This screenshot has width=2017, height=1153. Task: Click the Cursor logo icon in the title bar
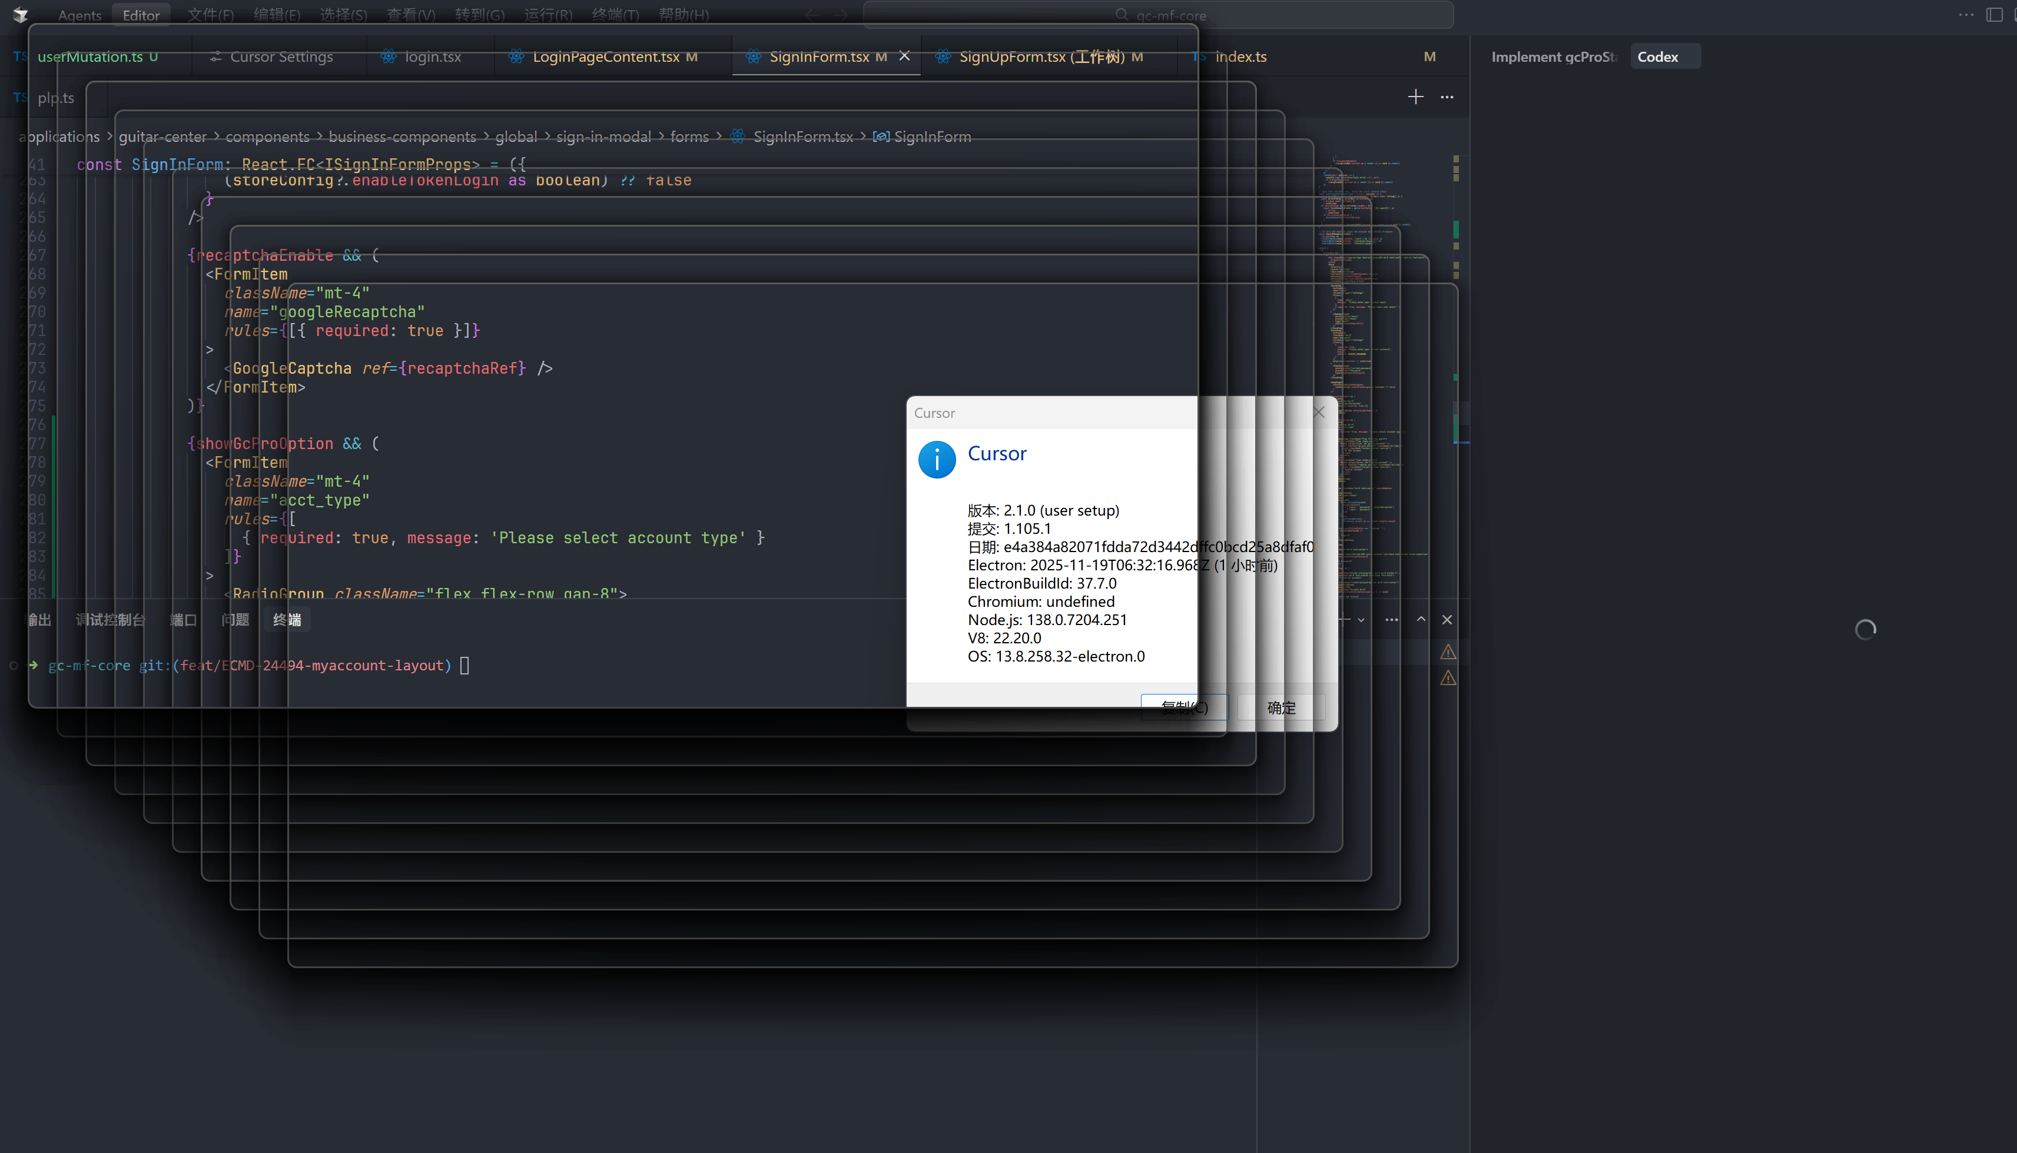pos(21,14)
